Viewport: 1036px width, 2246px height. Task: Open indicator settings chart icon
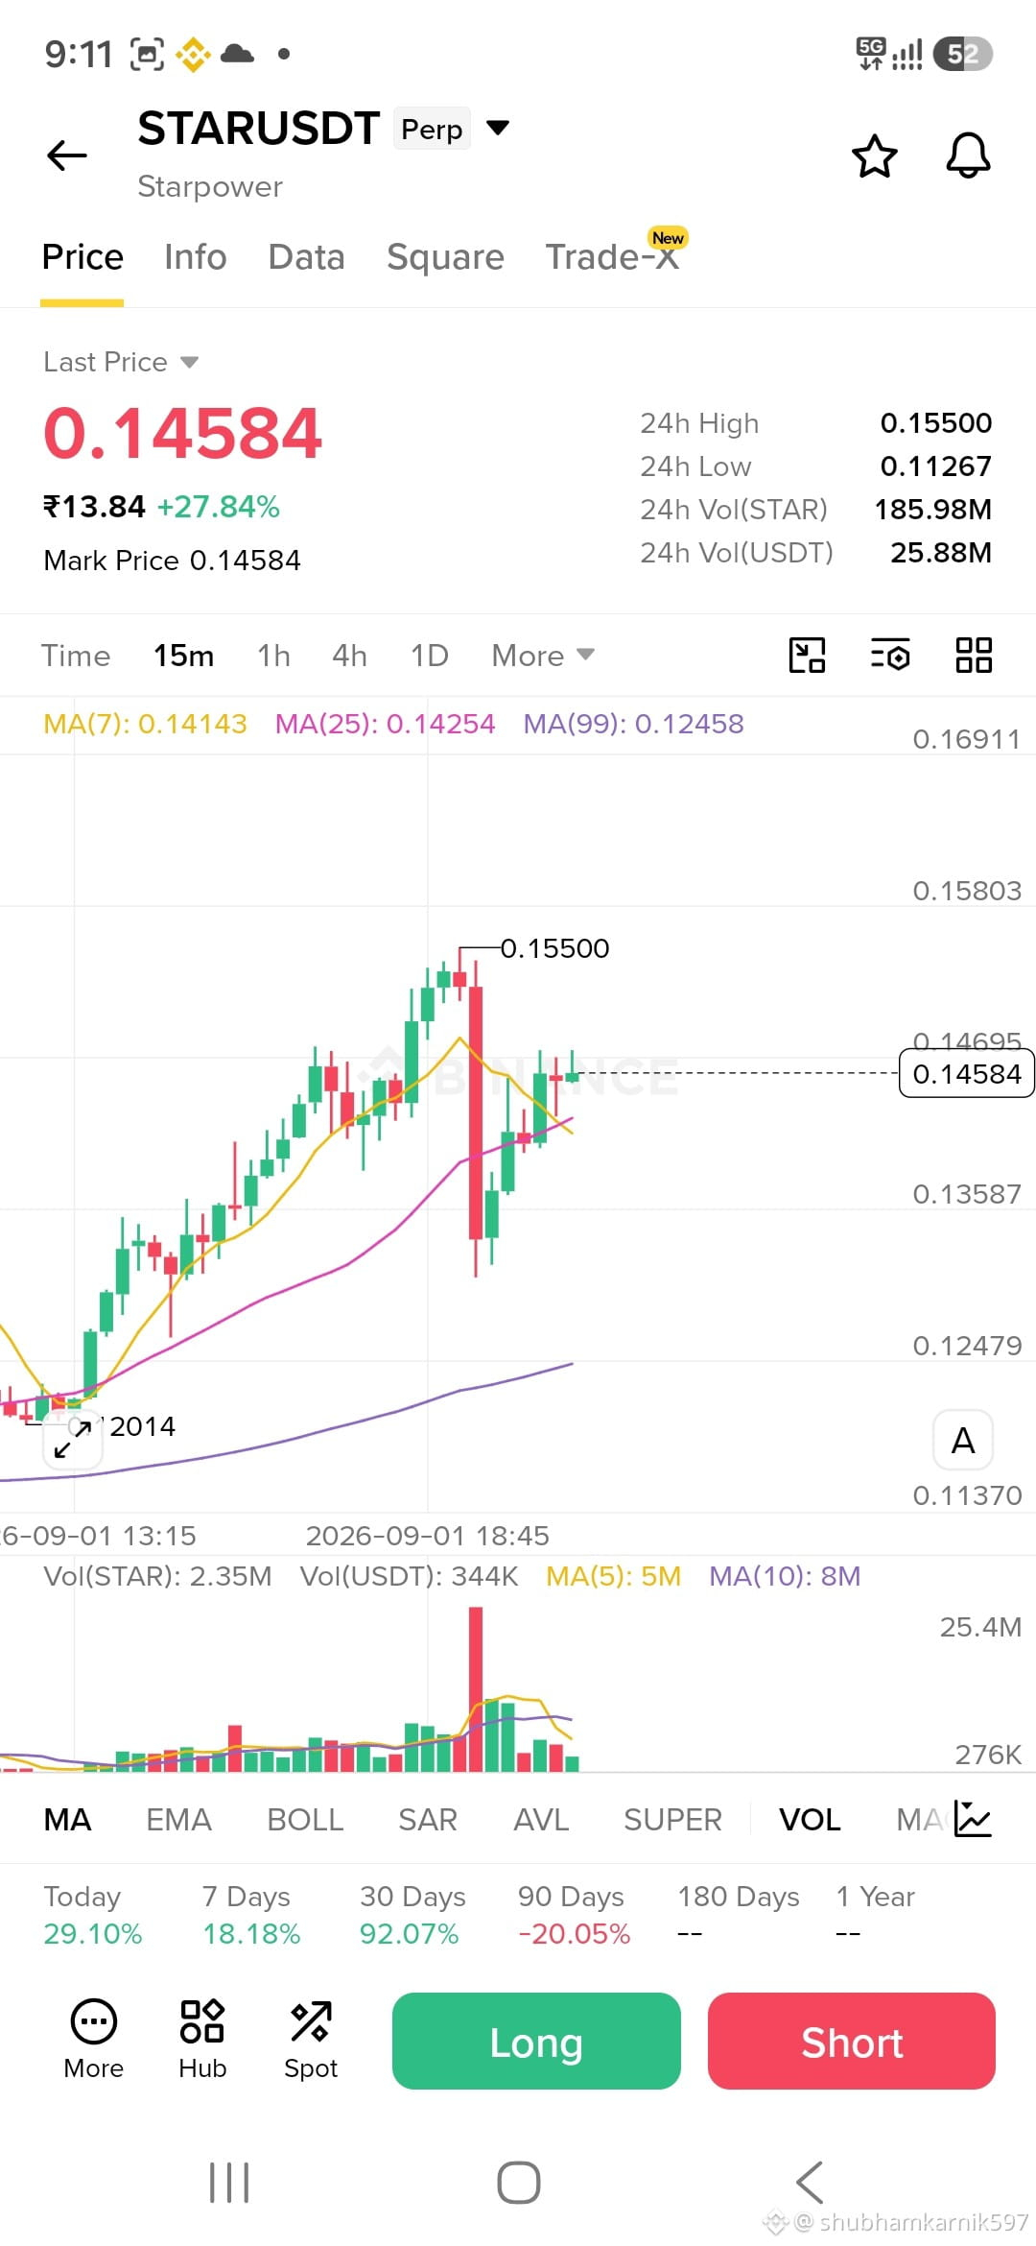coord(973,1819)
